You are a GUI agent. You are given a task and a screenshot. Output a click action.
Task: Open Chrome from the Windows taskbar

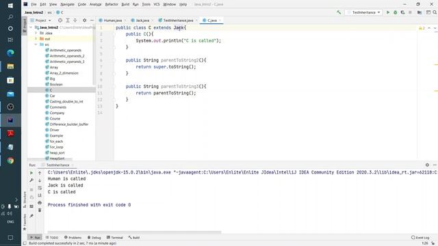[x=10, y=161]
